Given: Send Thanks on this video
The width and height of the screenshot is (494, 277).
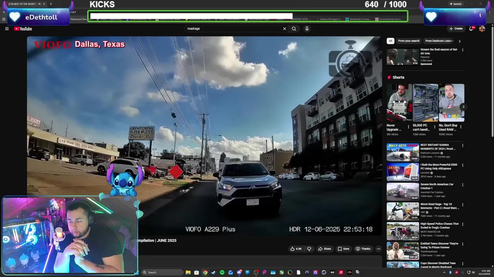Looking at the screenshot, I should [x=363, y=249].
